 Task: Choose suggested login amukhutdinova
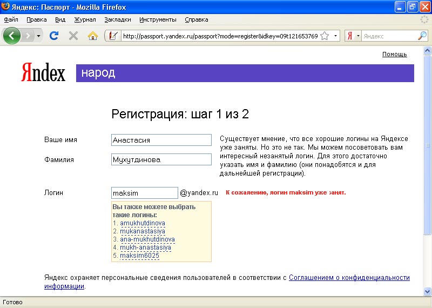point(143,223)
